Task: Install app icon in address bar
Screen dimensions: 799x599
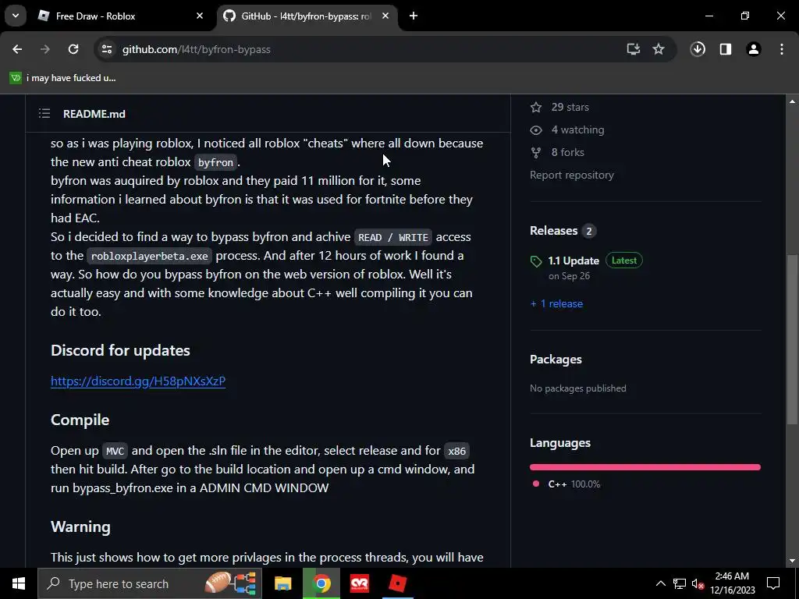Action: 634,49
